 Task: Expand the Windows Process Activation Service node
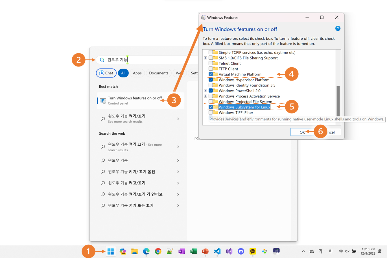[205, 96]
